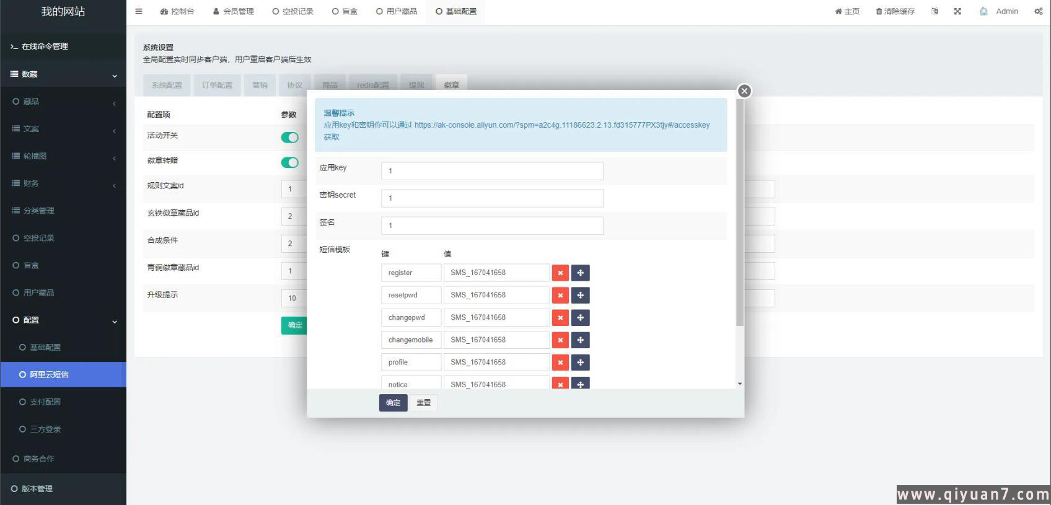Switch to the 会员管理 top tab
The width and height of the screenshot is (1051, 505).
click(x=234, y=11)
